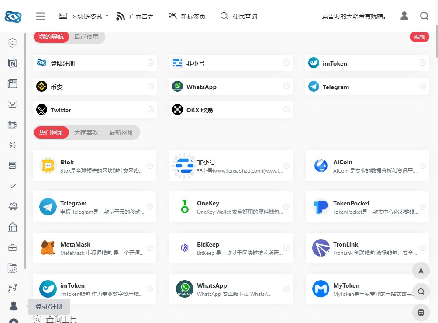Click the hot-list imToken card title

72,285
